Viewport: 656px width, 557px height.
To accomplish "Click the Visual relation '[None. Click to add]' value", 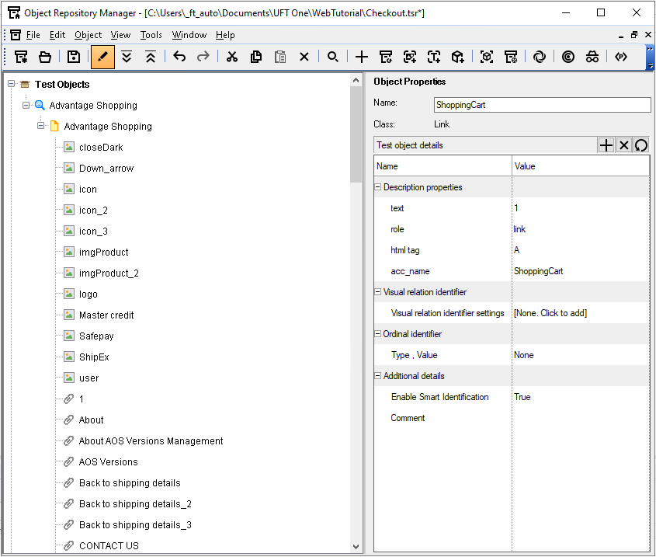I will click(x=550, y=313).
